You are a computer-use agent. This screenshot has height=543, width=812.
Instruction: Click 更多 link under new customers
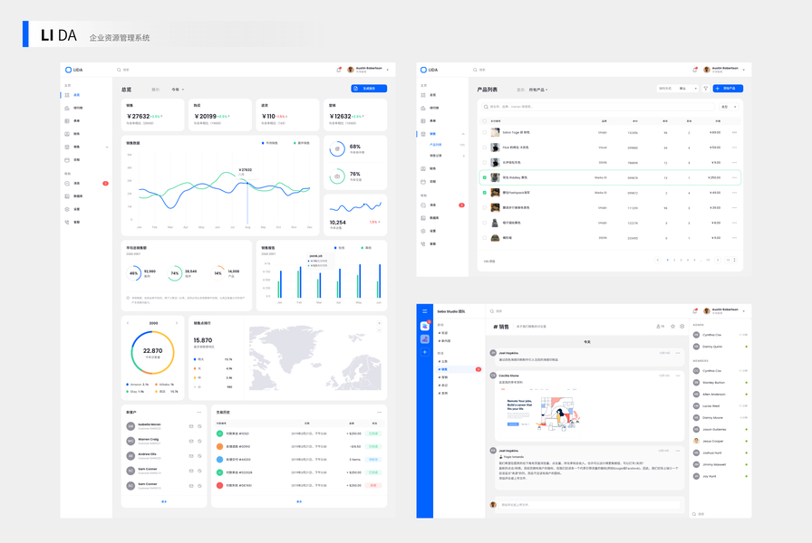(x=164, y=501)
